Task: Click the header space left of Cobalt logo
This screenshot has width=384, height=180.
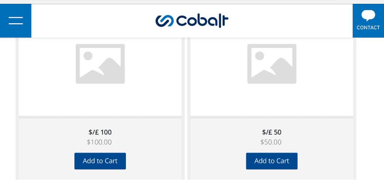Action: [x=93, y=21]
